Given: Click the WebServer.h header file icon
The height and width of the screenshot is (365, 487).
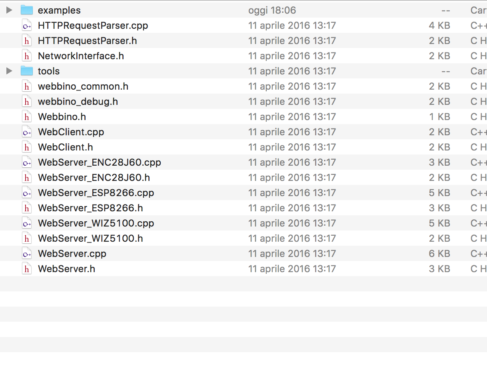Looking at the screenshot, I should (x=27, y=269).
